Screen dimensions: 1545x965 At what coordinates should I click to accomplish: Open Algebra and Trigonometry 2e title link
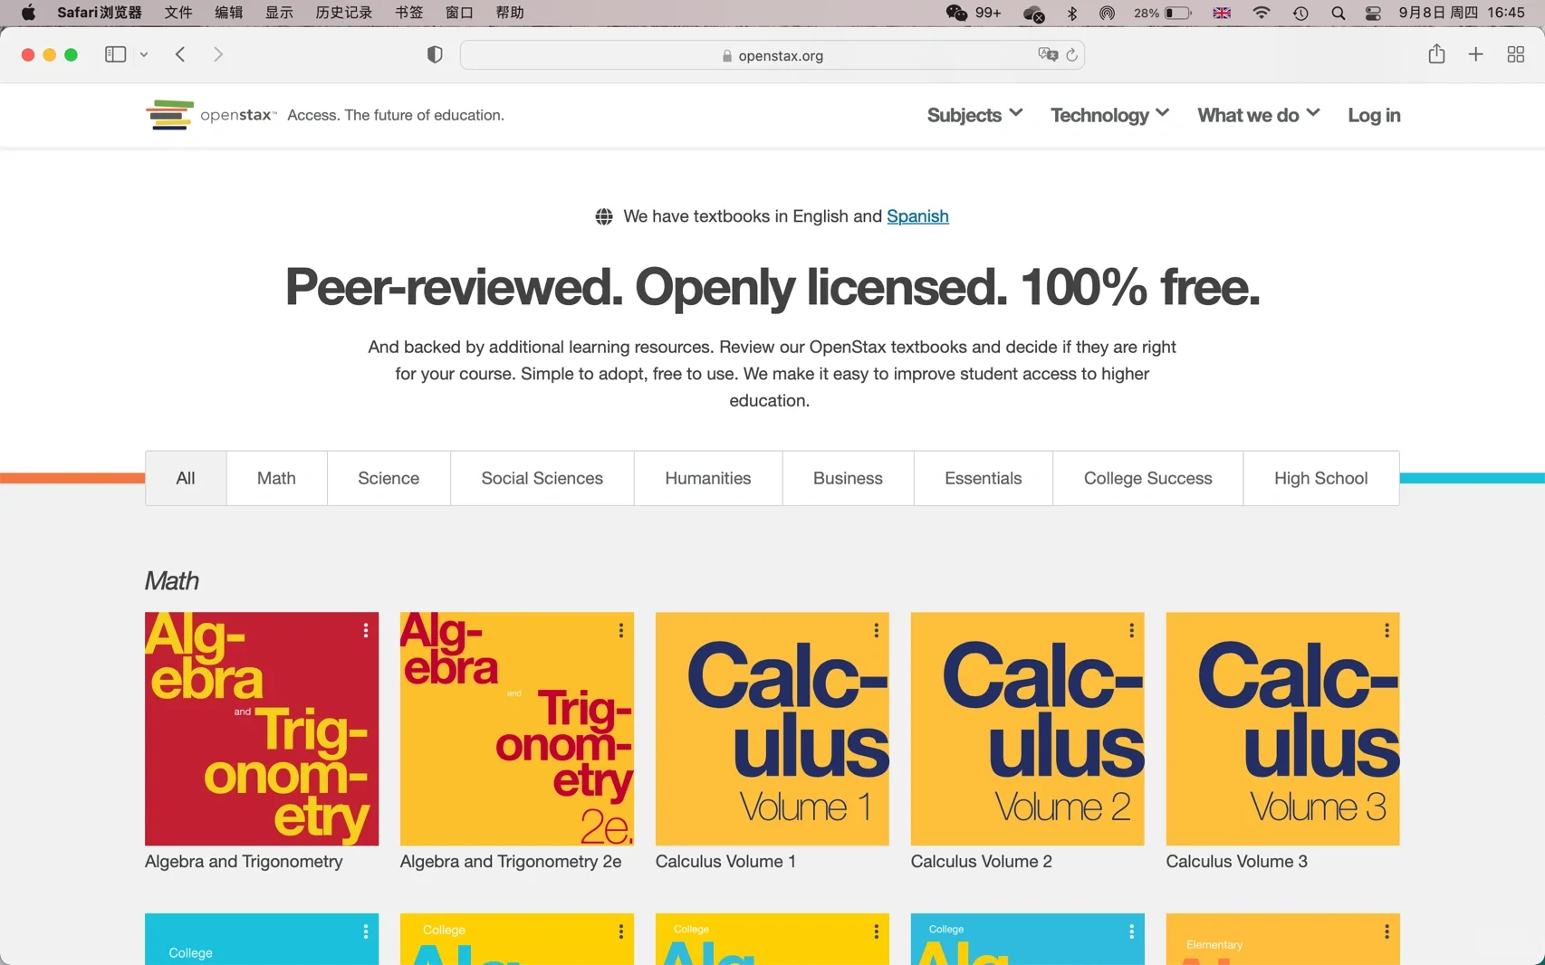[x=511, y=862]
